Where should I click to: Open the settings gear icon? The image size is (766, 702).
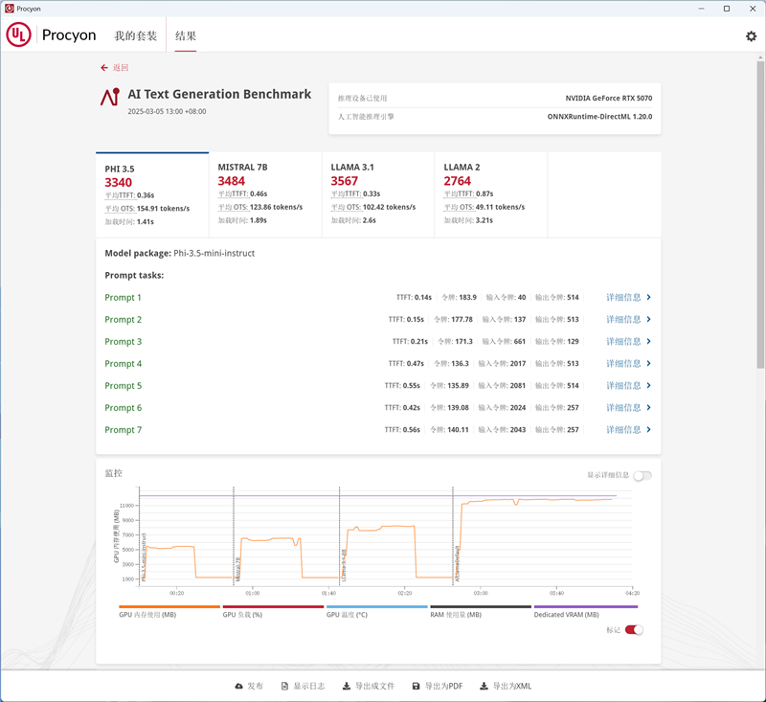point(751,36)
